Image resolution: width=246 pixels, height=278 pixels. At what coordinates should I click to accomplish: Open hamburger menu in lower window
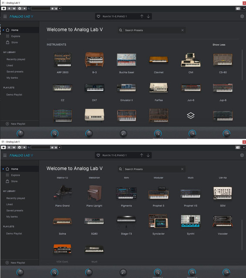click(5, 156)
